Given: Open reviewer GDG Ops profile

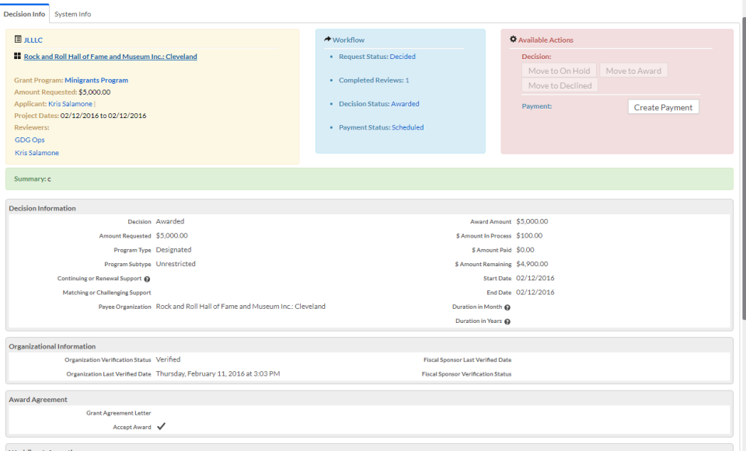Looking at the screenshot, I should tap(29, 140).
